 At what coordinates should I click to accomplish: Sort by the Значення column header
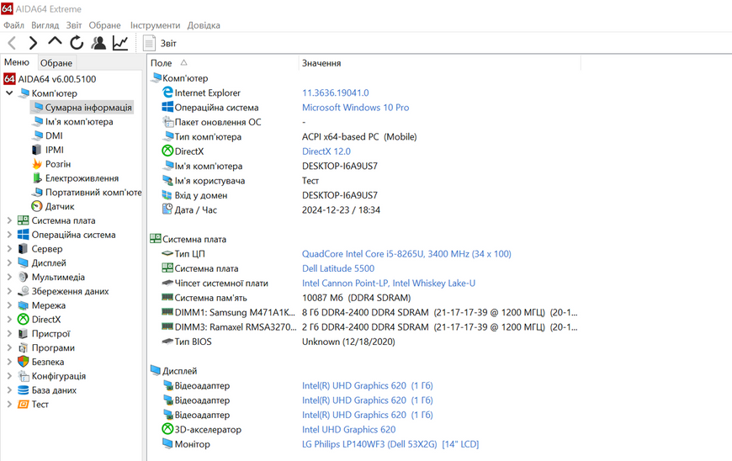pyautogui.click(x=440, y=63)
